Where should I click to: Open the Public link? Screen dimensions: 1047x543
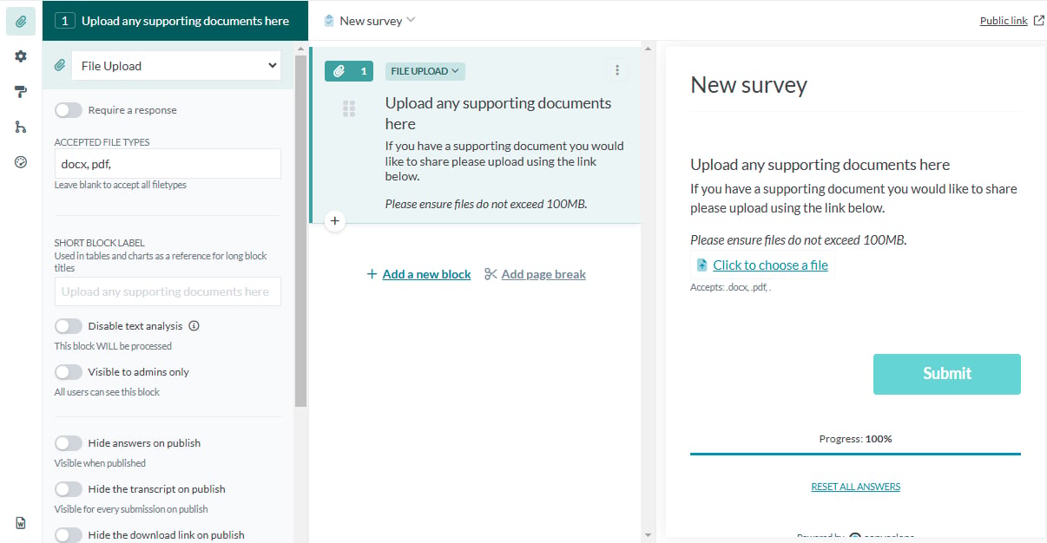(x=1004, y=21)
